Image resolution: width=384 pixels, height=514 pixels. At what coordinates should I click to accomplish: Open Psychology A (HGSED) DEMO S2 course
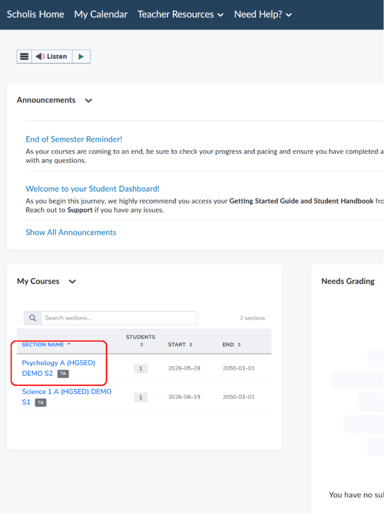[x=58, y=368]
